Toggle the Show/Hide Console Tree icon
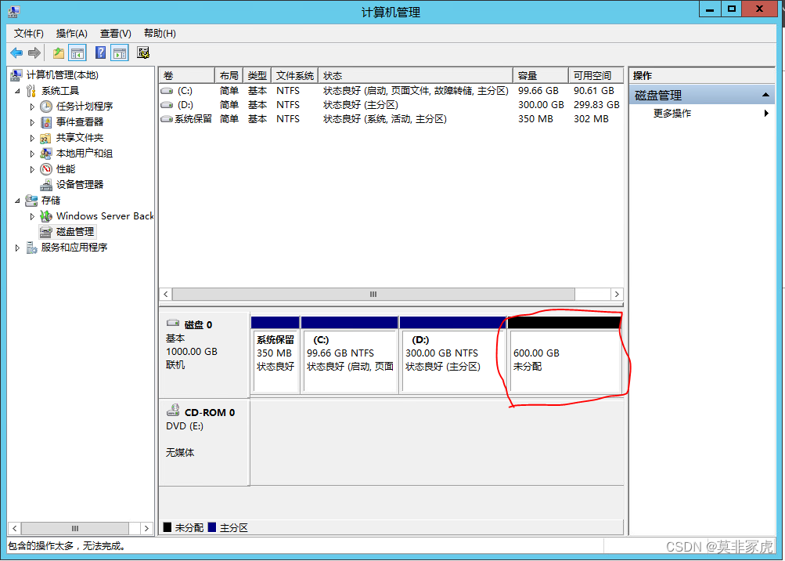Viewport: 785px width, 561px height. click(x=77, y=52)
